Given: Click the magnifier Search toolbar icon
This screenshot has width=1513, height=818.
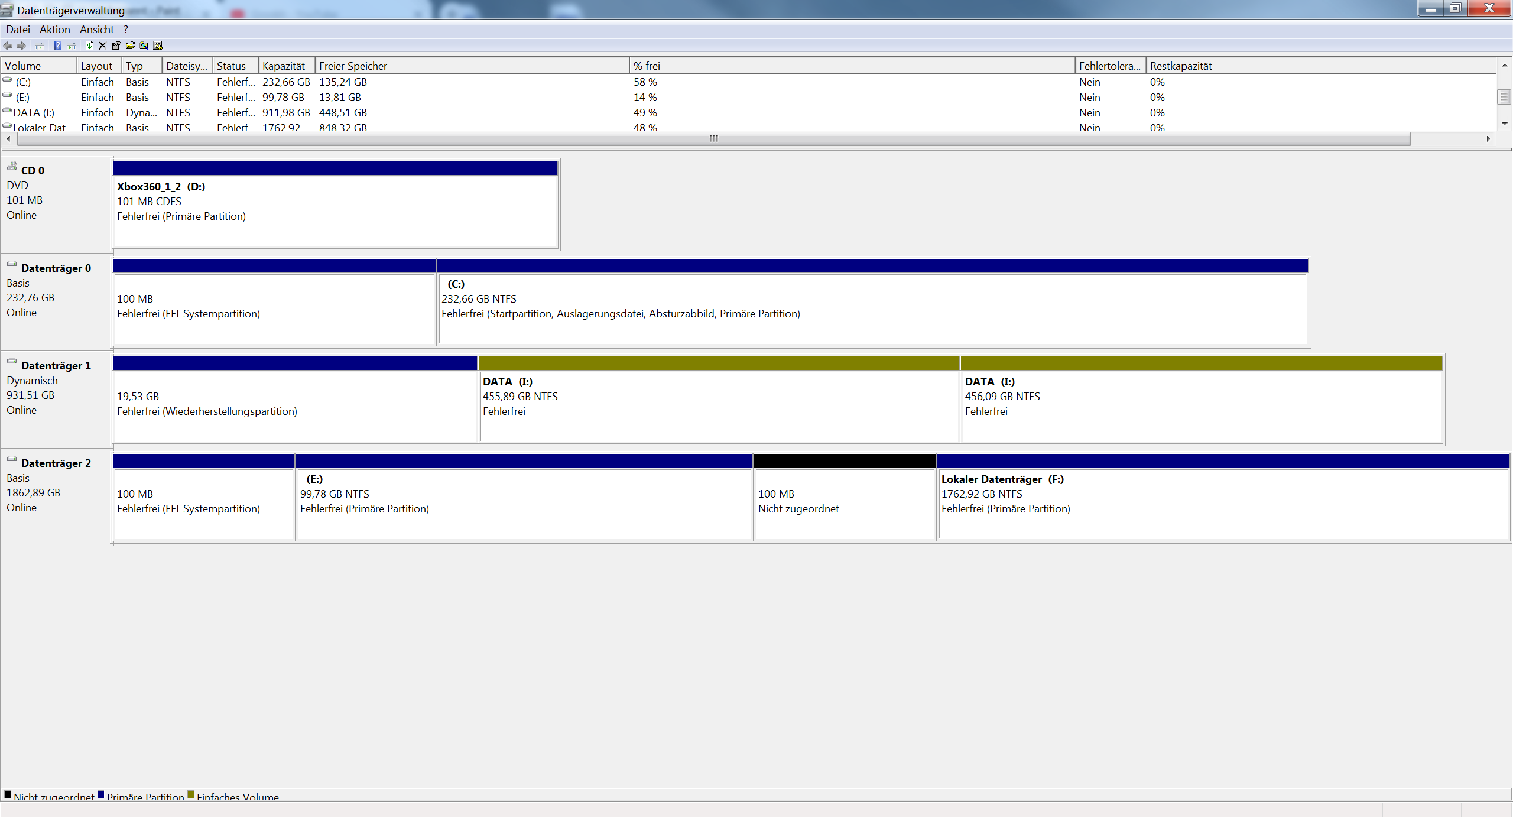Looking at the screenshot, I should pos(144,46).
